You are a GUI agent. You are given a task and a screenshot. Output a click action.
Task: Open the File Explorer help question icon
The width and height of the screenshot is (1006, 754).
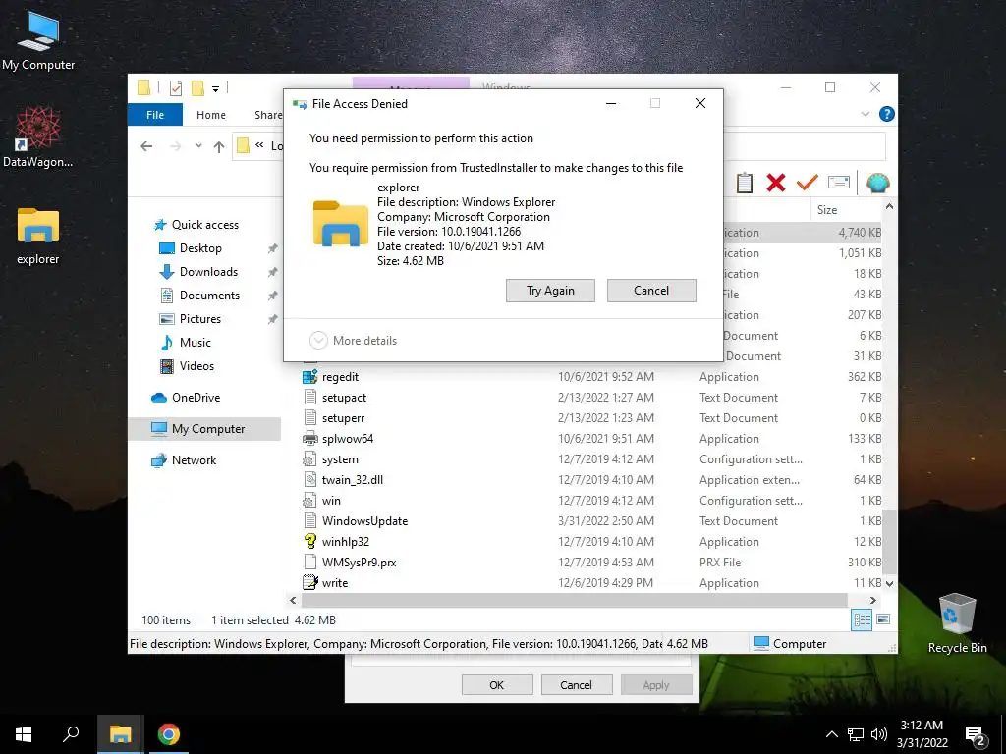click(887, 114)
